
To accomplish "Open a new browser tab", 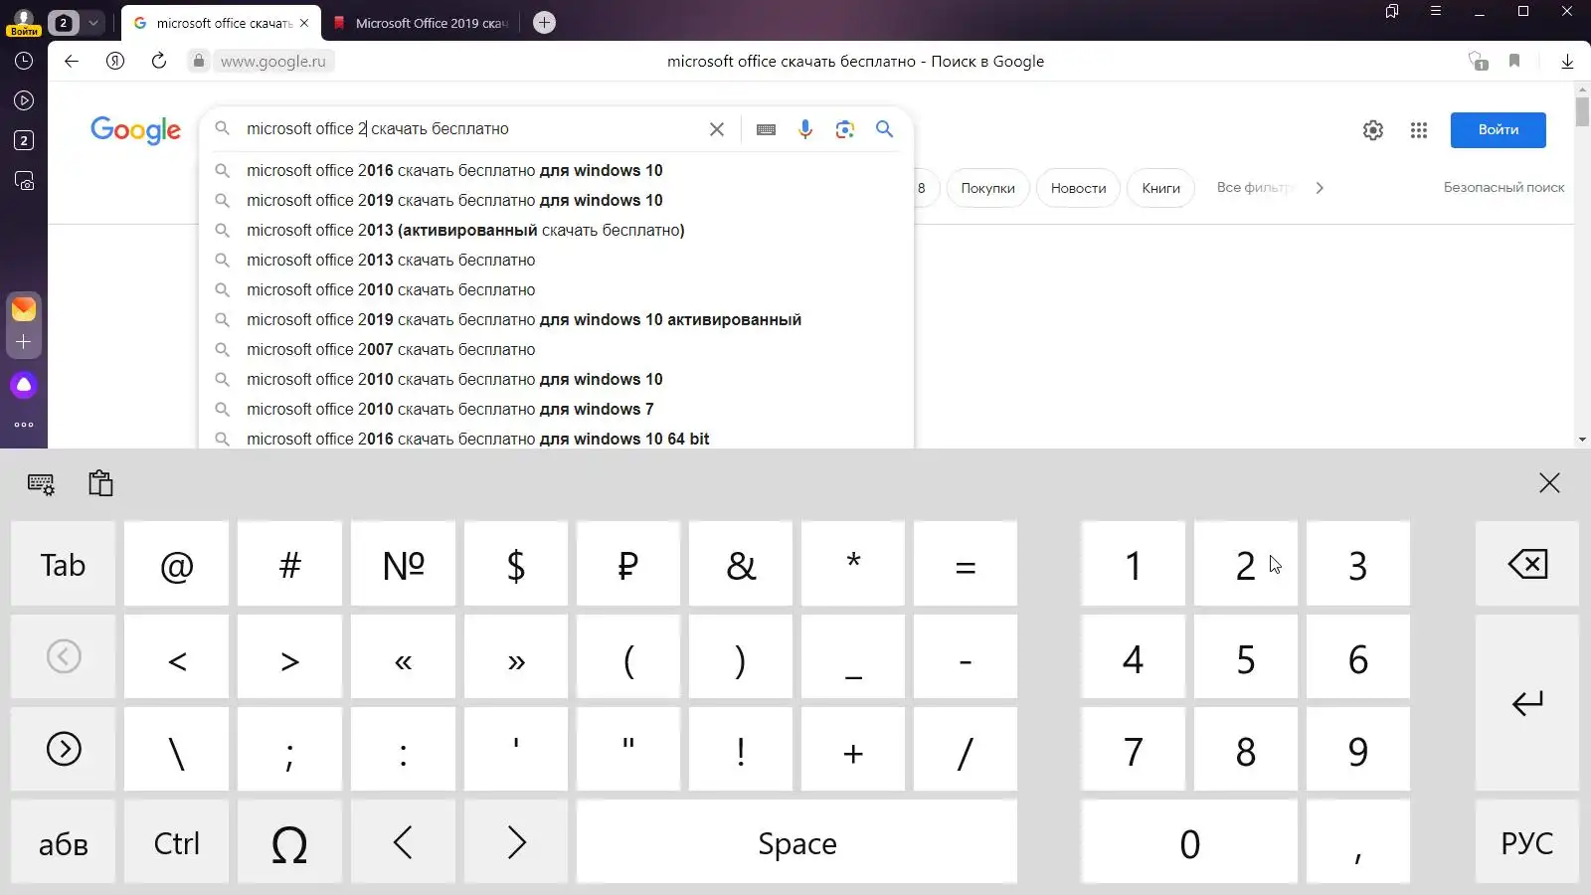I will pyautogui.click(x=544, y=22).
